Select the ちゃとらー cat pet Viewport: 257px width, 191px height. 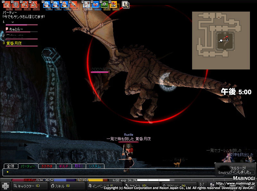177,164
